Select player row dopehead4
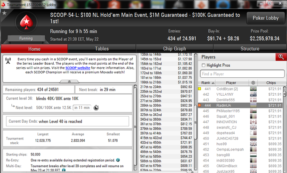Viewport: 287px width, 173px height. [240, 133]
